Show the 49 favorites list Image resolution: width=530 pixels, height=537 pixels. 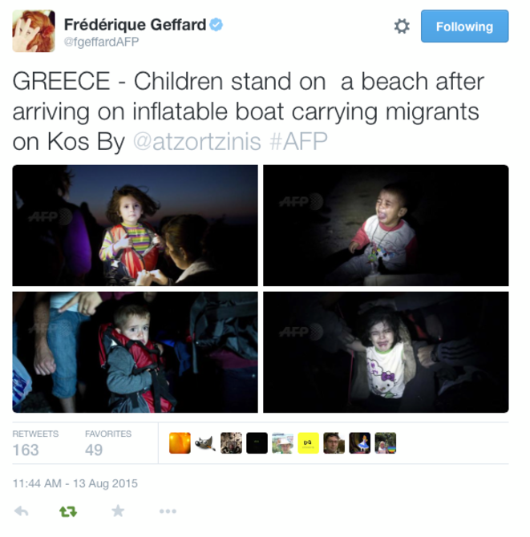pos(108,443)
